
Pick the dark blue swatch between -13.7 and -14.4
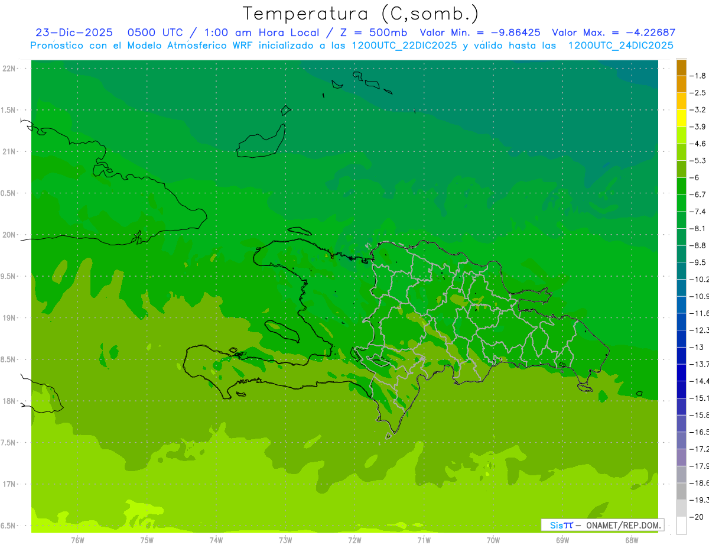click(x=681, y=372)
